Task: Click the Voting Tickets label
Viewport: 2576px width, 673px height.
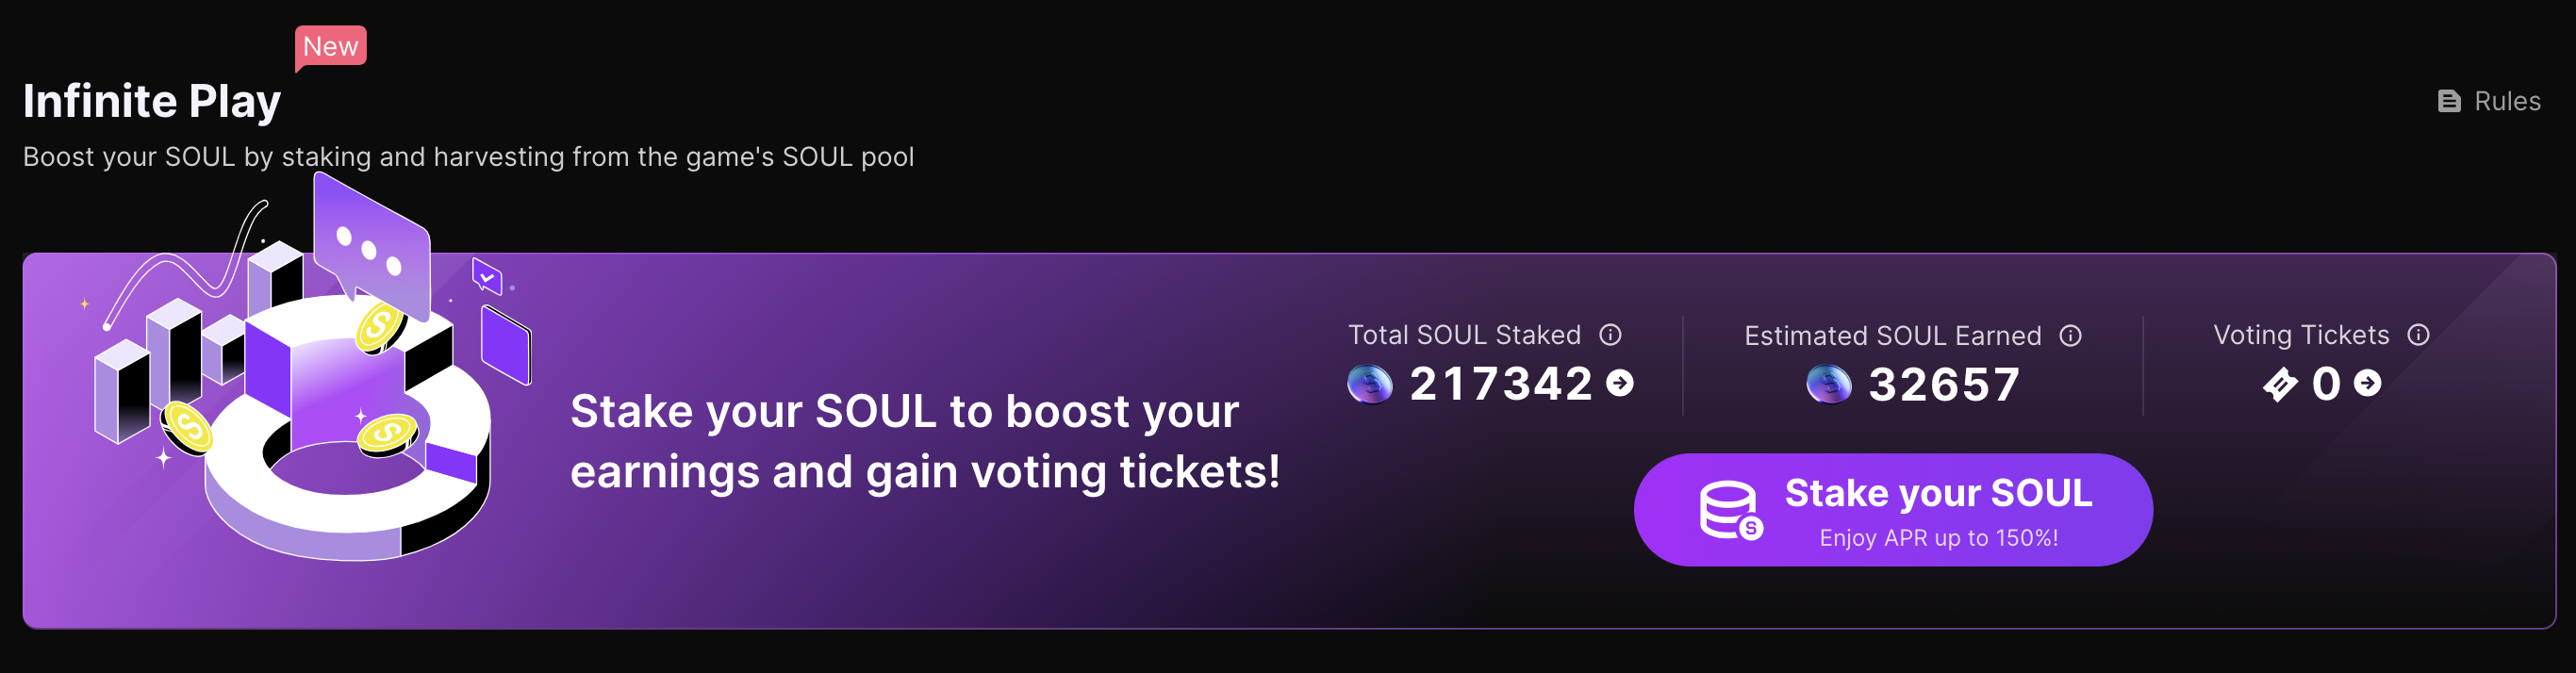Action: tap(2301, 335)
